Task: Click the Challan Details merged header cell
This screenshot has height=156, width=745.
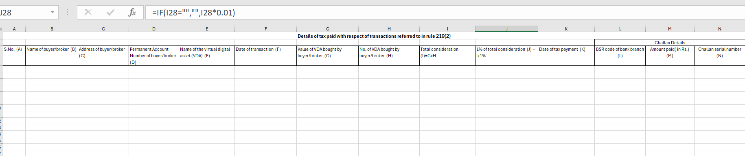Action: click(x=670, y=43)
